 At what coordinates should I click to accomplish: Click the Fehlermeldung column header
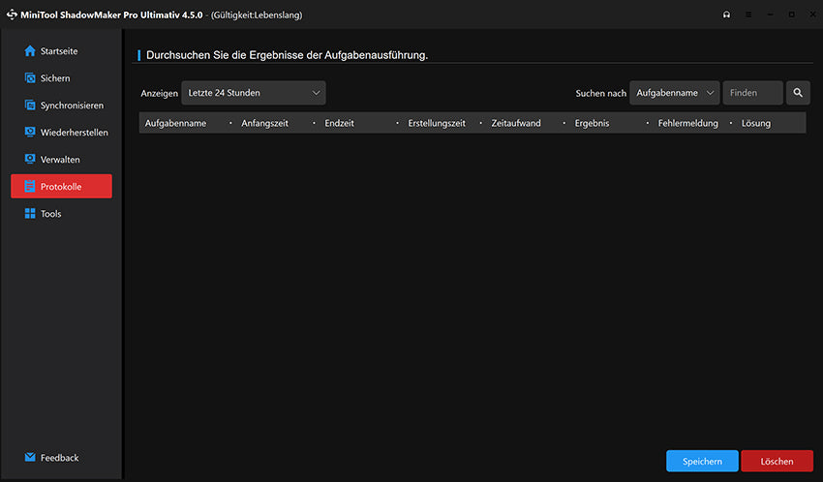coord(687,123)
